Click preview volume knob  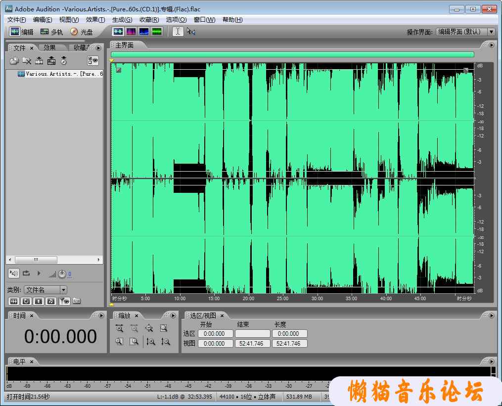tap(62, 274)
